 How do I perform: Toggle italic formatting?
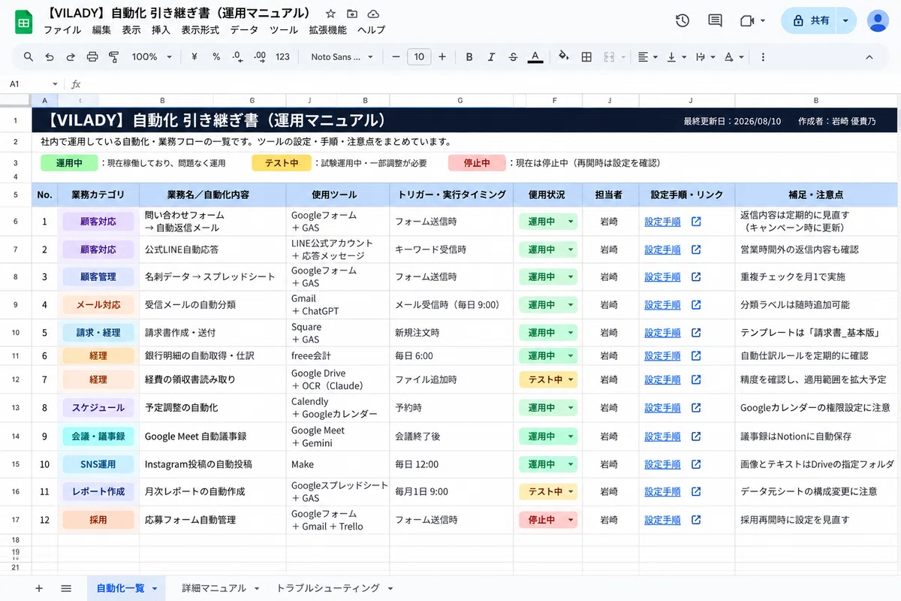(491, 57)
